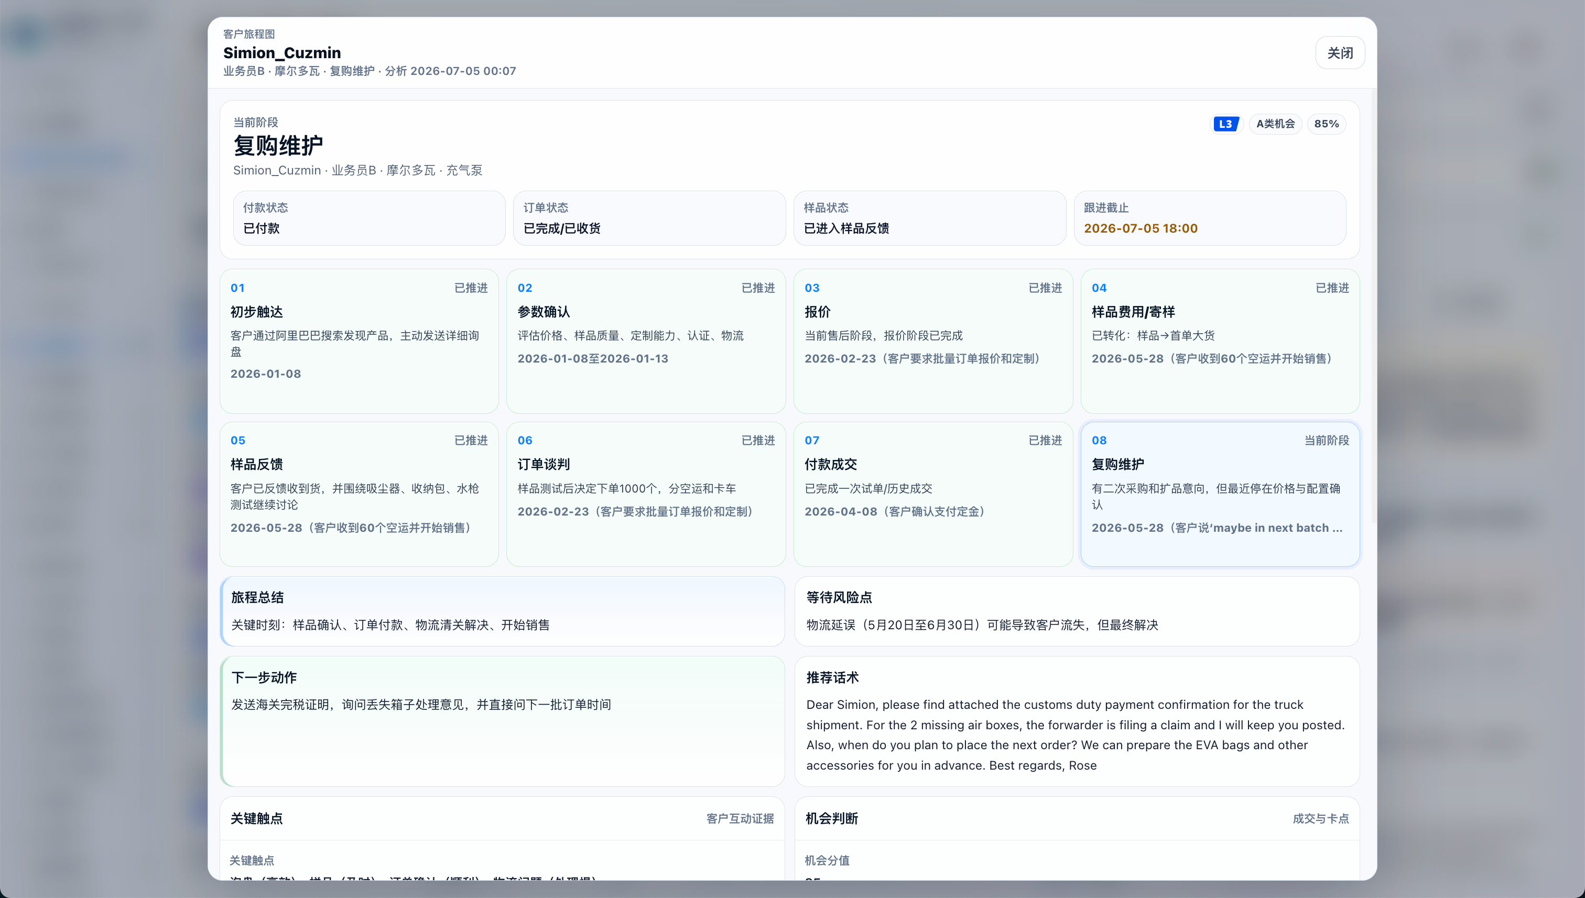Click subtitle Simion_Cuzmin · 业务员B · 摩尔多瓦 · 充气泵

(x=358, y=170)
